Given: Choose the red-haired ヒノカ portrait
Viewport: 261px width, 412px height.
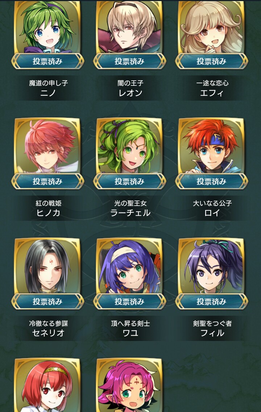Looking at the screenshot, I should (47, 146).
